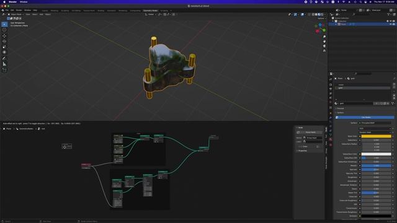
Task: Select the Select Box tool in viewport toolbar
Action: pos(4,24)
